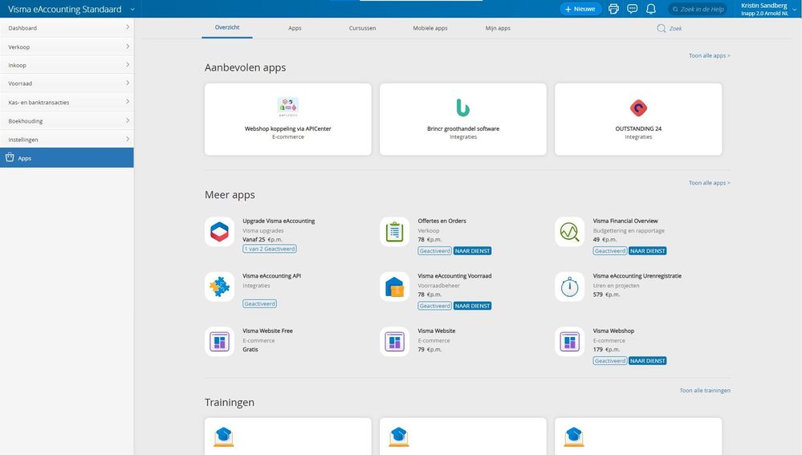Image resolution: width=802 pixels, height=455 pixels.
Task: Select Apps in the sidebar
Action: click(67, 158)
